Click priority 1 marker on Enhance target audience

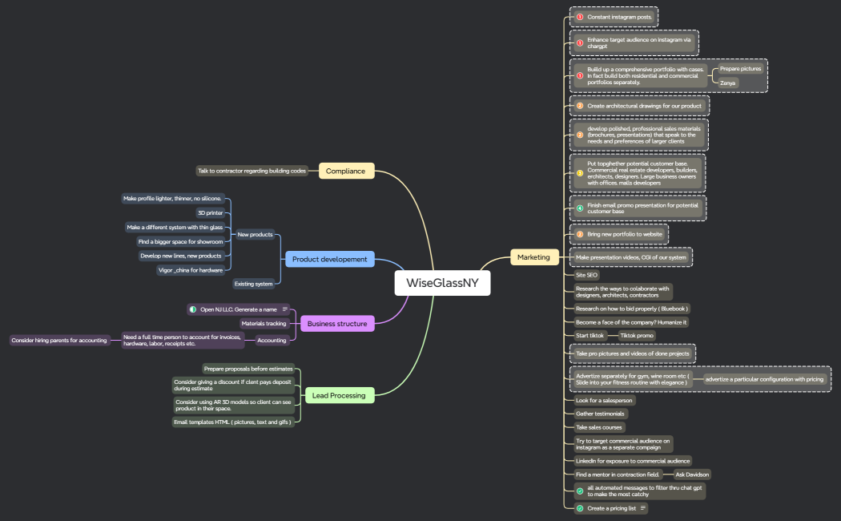(x=580, y=42)
